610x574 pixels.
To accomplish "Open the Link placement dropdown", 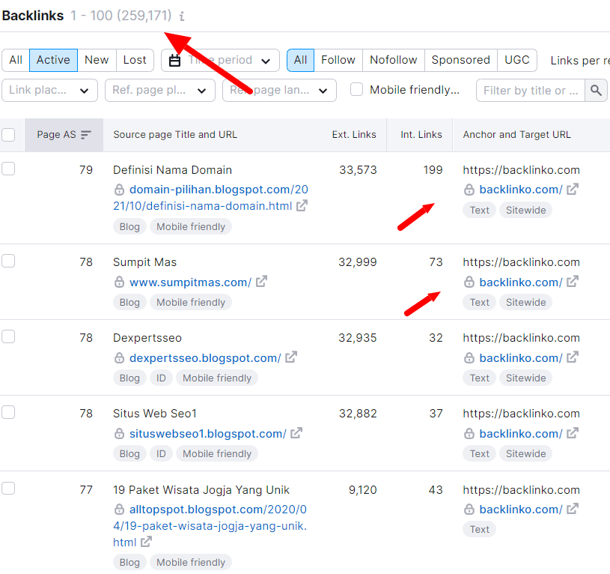I will (x=49, y=90).
